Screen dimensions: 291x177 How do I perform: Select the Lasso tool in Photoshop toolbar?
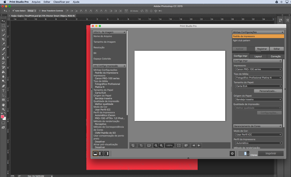coord(3,30)
